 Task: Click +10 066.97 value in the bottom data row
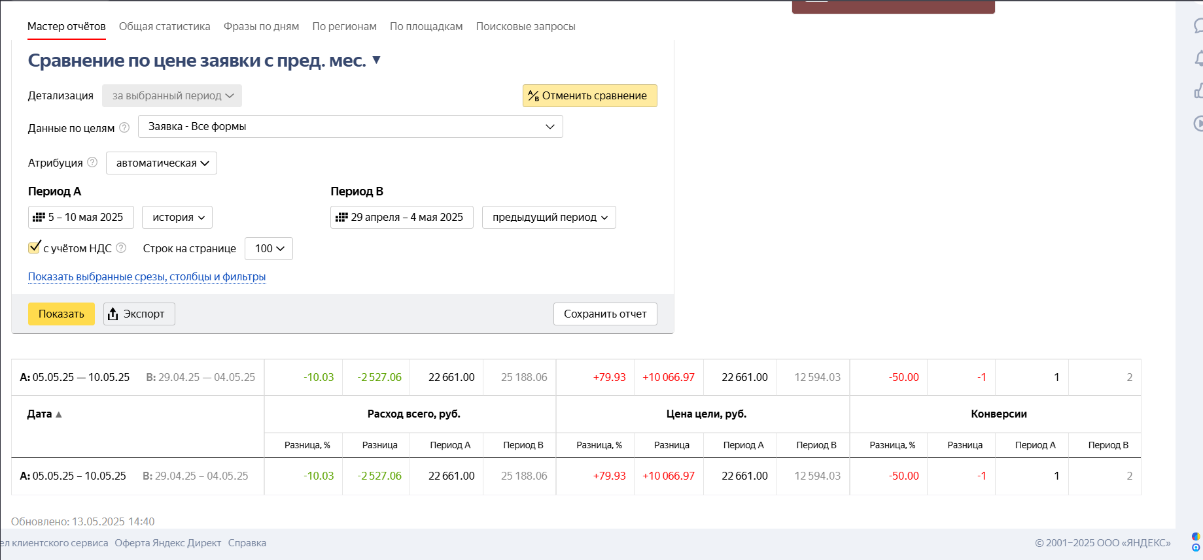coord(669,476)
